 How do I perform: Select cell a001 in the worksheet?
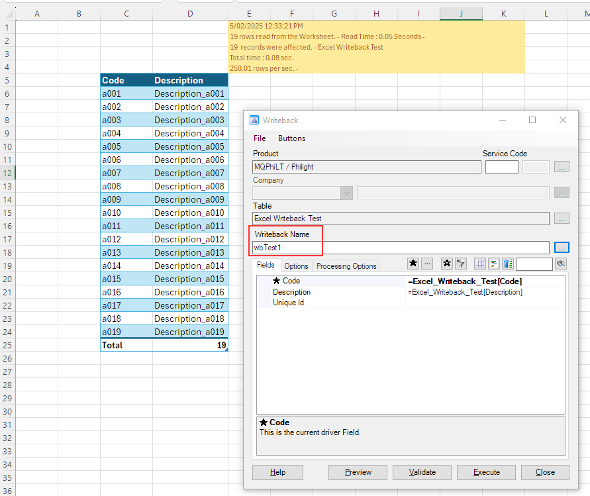(126, 93)
